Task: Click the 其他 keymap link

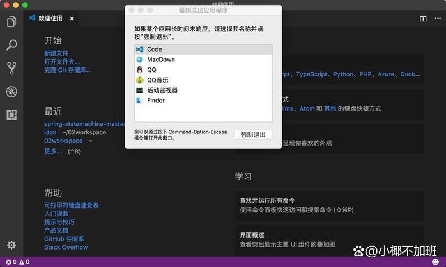Action: [330, 108]
